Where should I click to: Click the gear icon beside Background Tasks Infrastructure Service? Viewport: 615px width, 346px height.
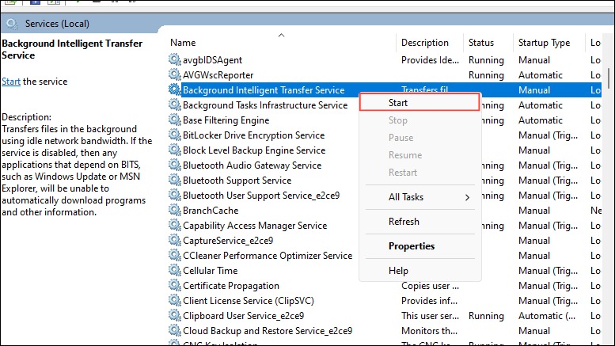tap(175, 105)
